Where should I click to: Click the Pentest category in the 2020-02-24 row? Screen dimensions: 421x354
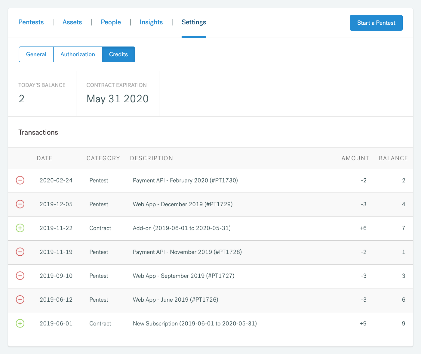(x=99, y=180)
